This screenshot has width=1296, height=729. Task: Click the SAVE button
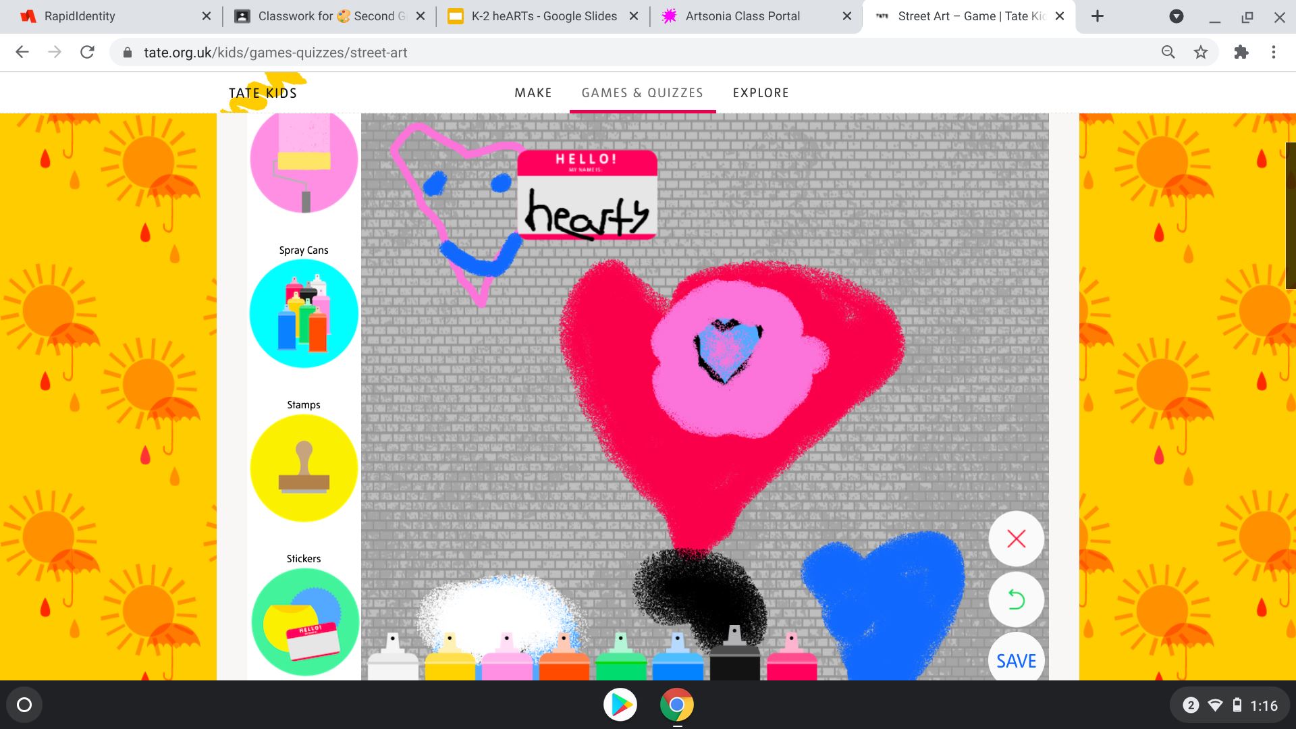pyautogui.click(x=1016, y=660)
